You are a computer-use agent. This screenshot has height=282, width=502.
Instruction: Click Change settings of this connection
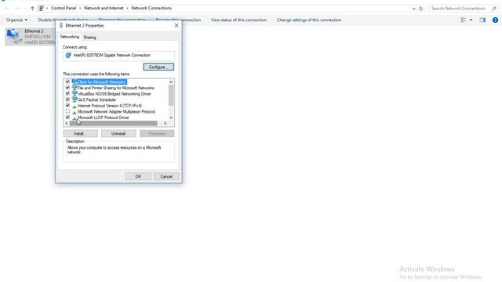tap(309, 20)
